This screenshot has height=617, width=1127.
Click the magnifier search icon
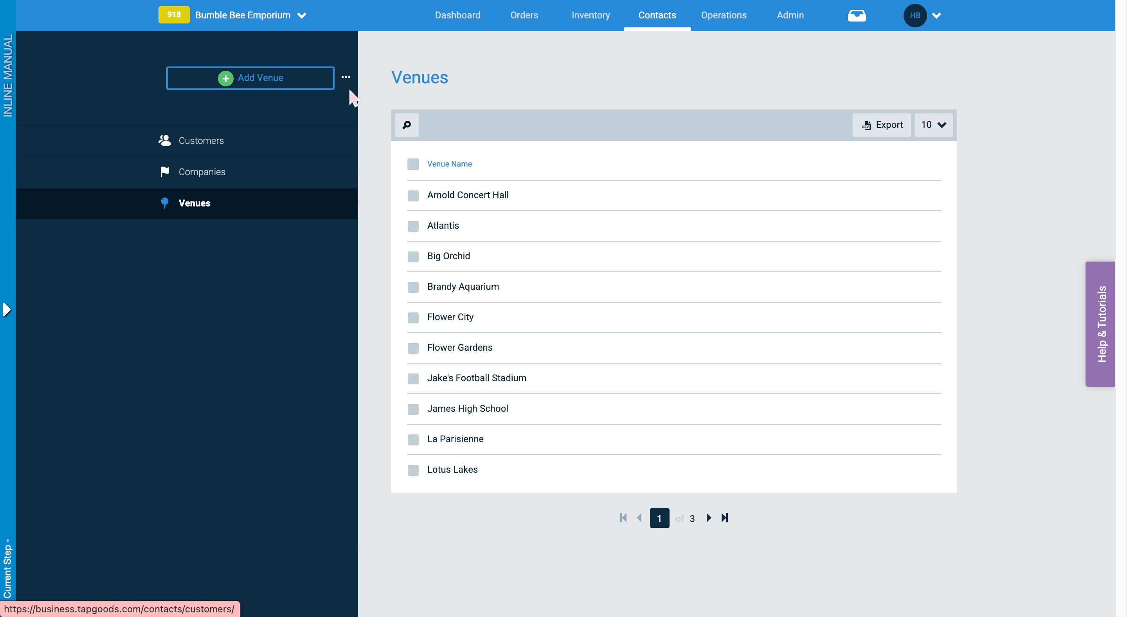click(407, 125)
